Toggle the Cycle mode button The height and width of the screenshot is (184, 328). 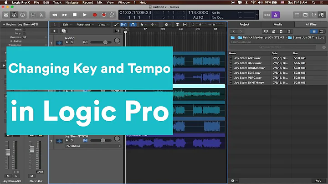tap(112, 15)
